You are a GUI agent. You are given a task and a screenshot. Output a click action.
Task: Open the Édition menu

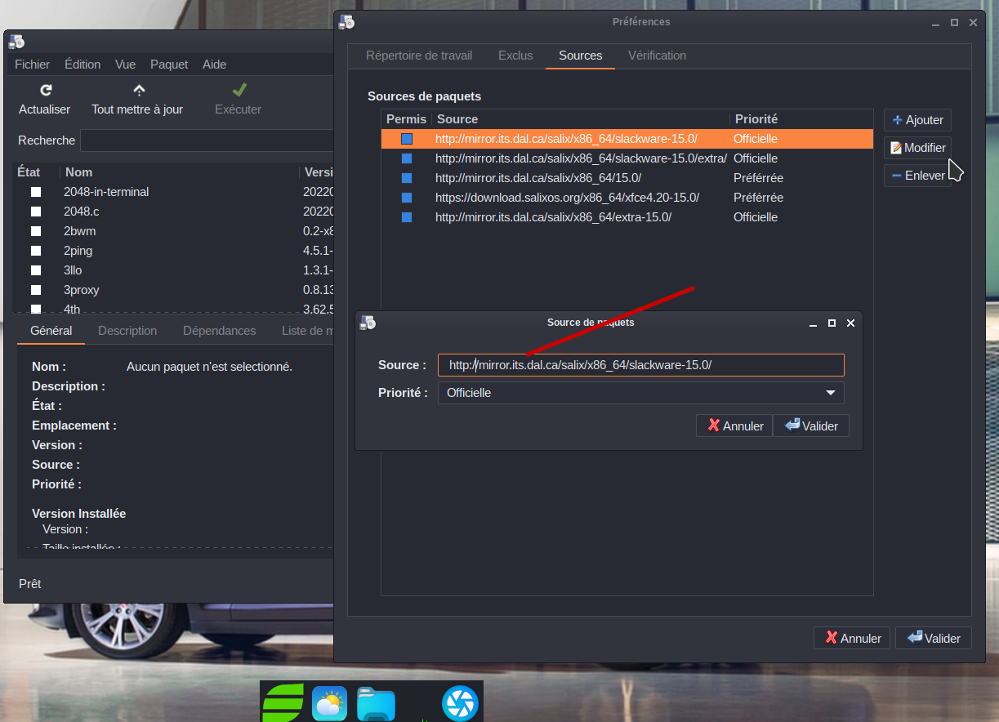click(x=83, y=65)
